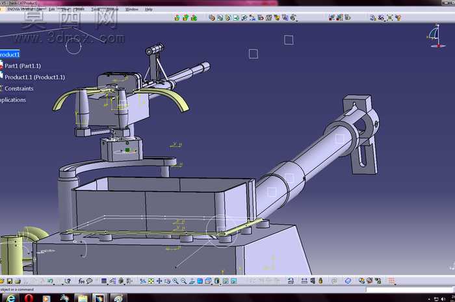Select Product1 root node in tree
The width and height of the screenshot is (455, 302).
click(10, 55)
